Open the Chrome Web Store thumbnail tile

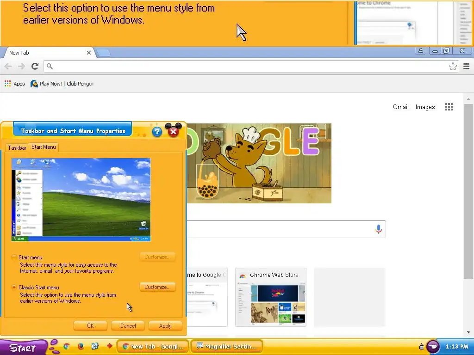tap(271, 297)
